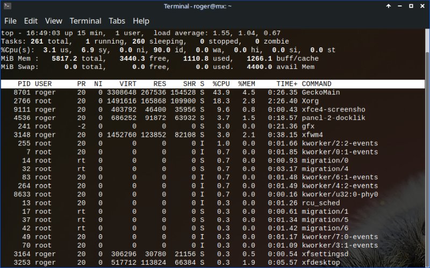The image size is (430, 268).
Task: Click the kworker/0:1-events command
Action: (x=340, y=152)
